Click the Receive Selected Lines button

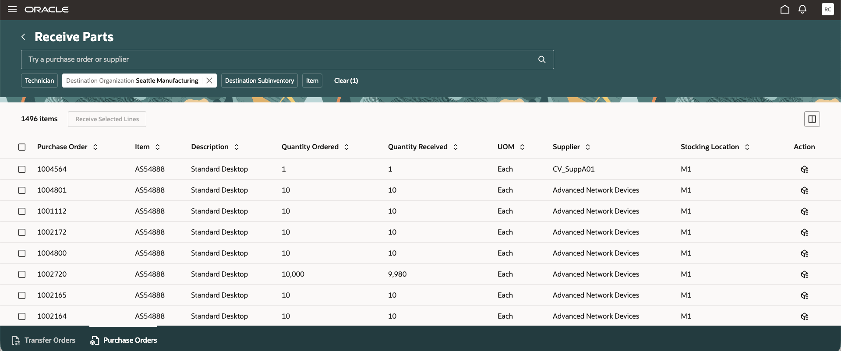point(107,119)
